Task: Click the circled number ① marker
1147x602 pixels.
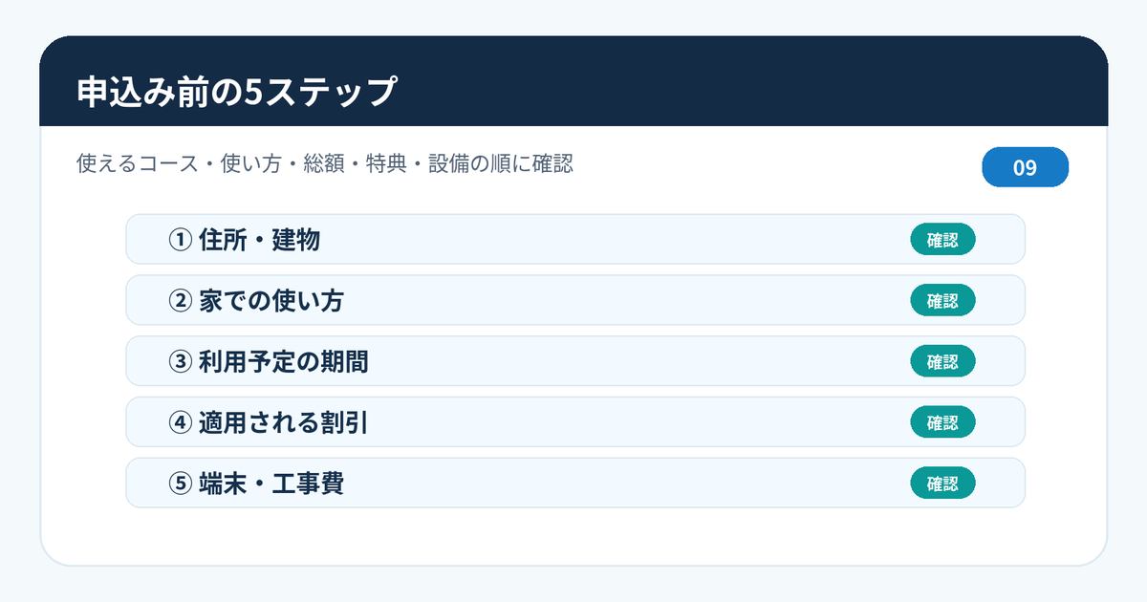Action: 180,240
